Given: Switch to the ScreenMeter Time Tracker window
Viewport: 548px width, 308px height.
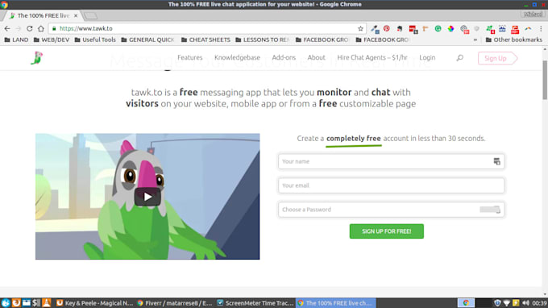Looking at the screenshot, I should coord(255,303).
